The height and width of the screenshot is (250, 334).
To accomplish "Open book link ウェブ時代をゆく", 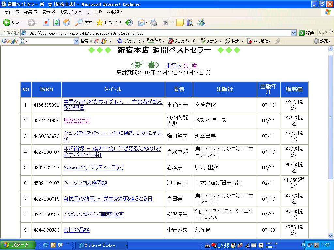I will 113,136.
